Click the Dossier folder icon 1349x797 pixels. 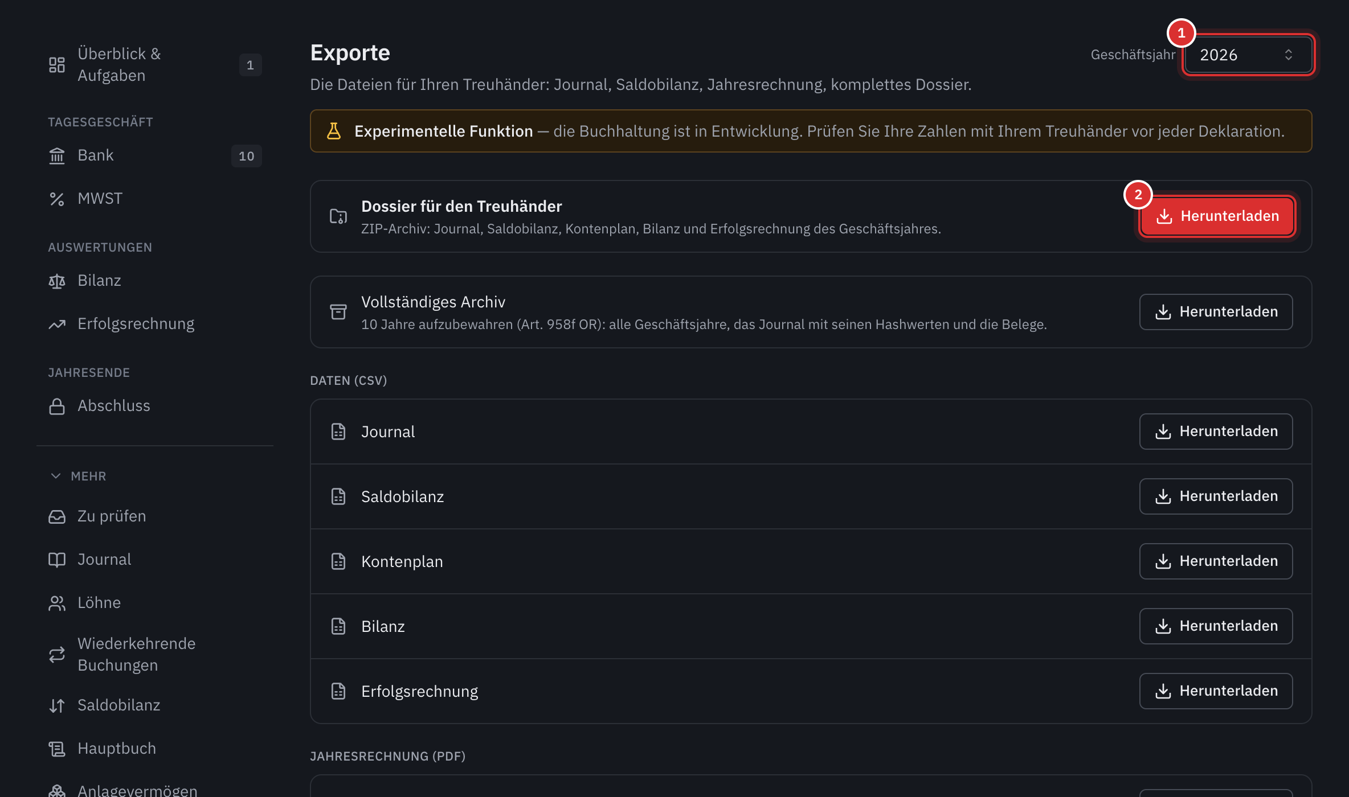coord(338,216)
